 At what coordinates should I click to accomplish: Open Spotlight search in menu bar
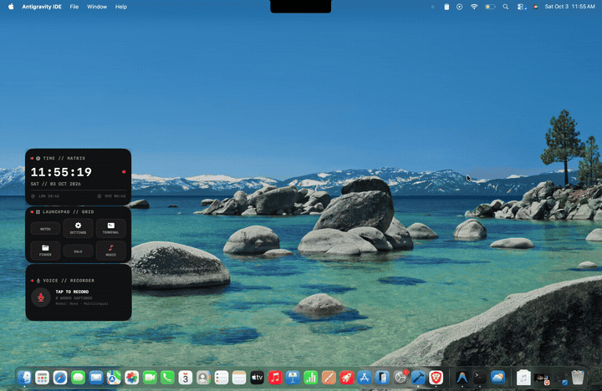coord(506,7)
